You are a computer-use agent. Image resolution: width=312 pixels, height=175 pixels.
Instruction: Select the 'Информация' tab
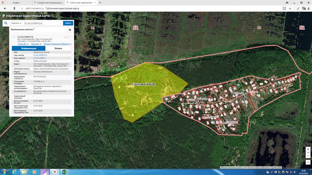[x=28, y=48]
